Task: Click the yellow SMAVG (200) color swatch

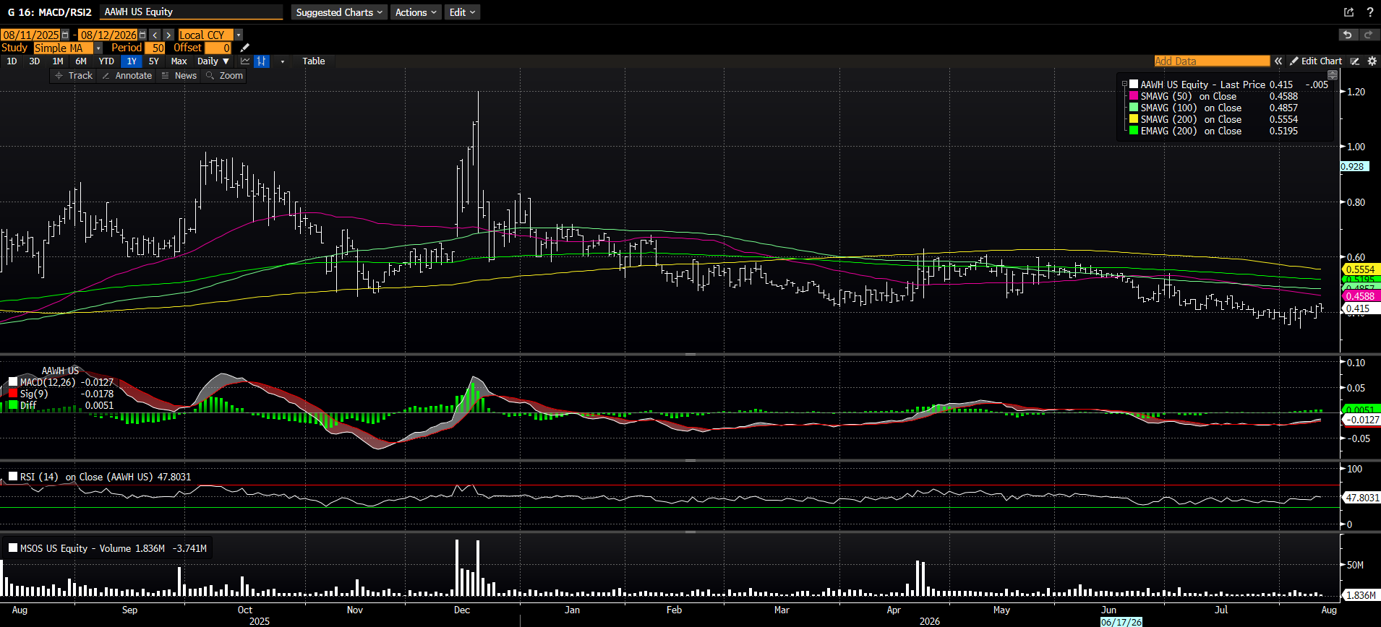Action: point(1134,119)
